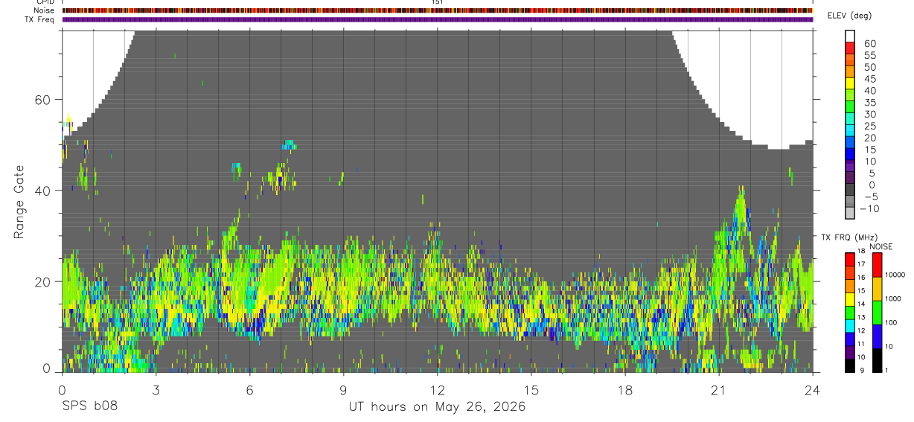Click the 3 UT hour axis label
914x422 pixels.
pos(156,389)
